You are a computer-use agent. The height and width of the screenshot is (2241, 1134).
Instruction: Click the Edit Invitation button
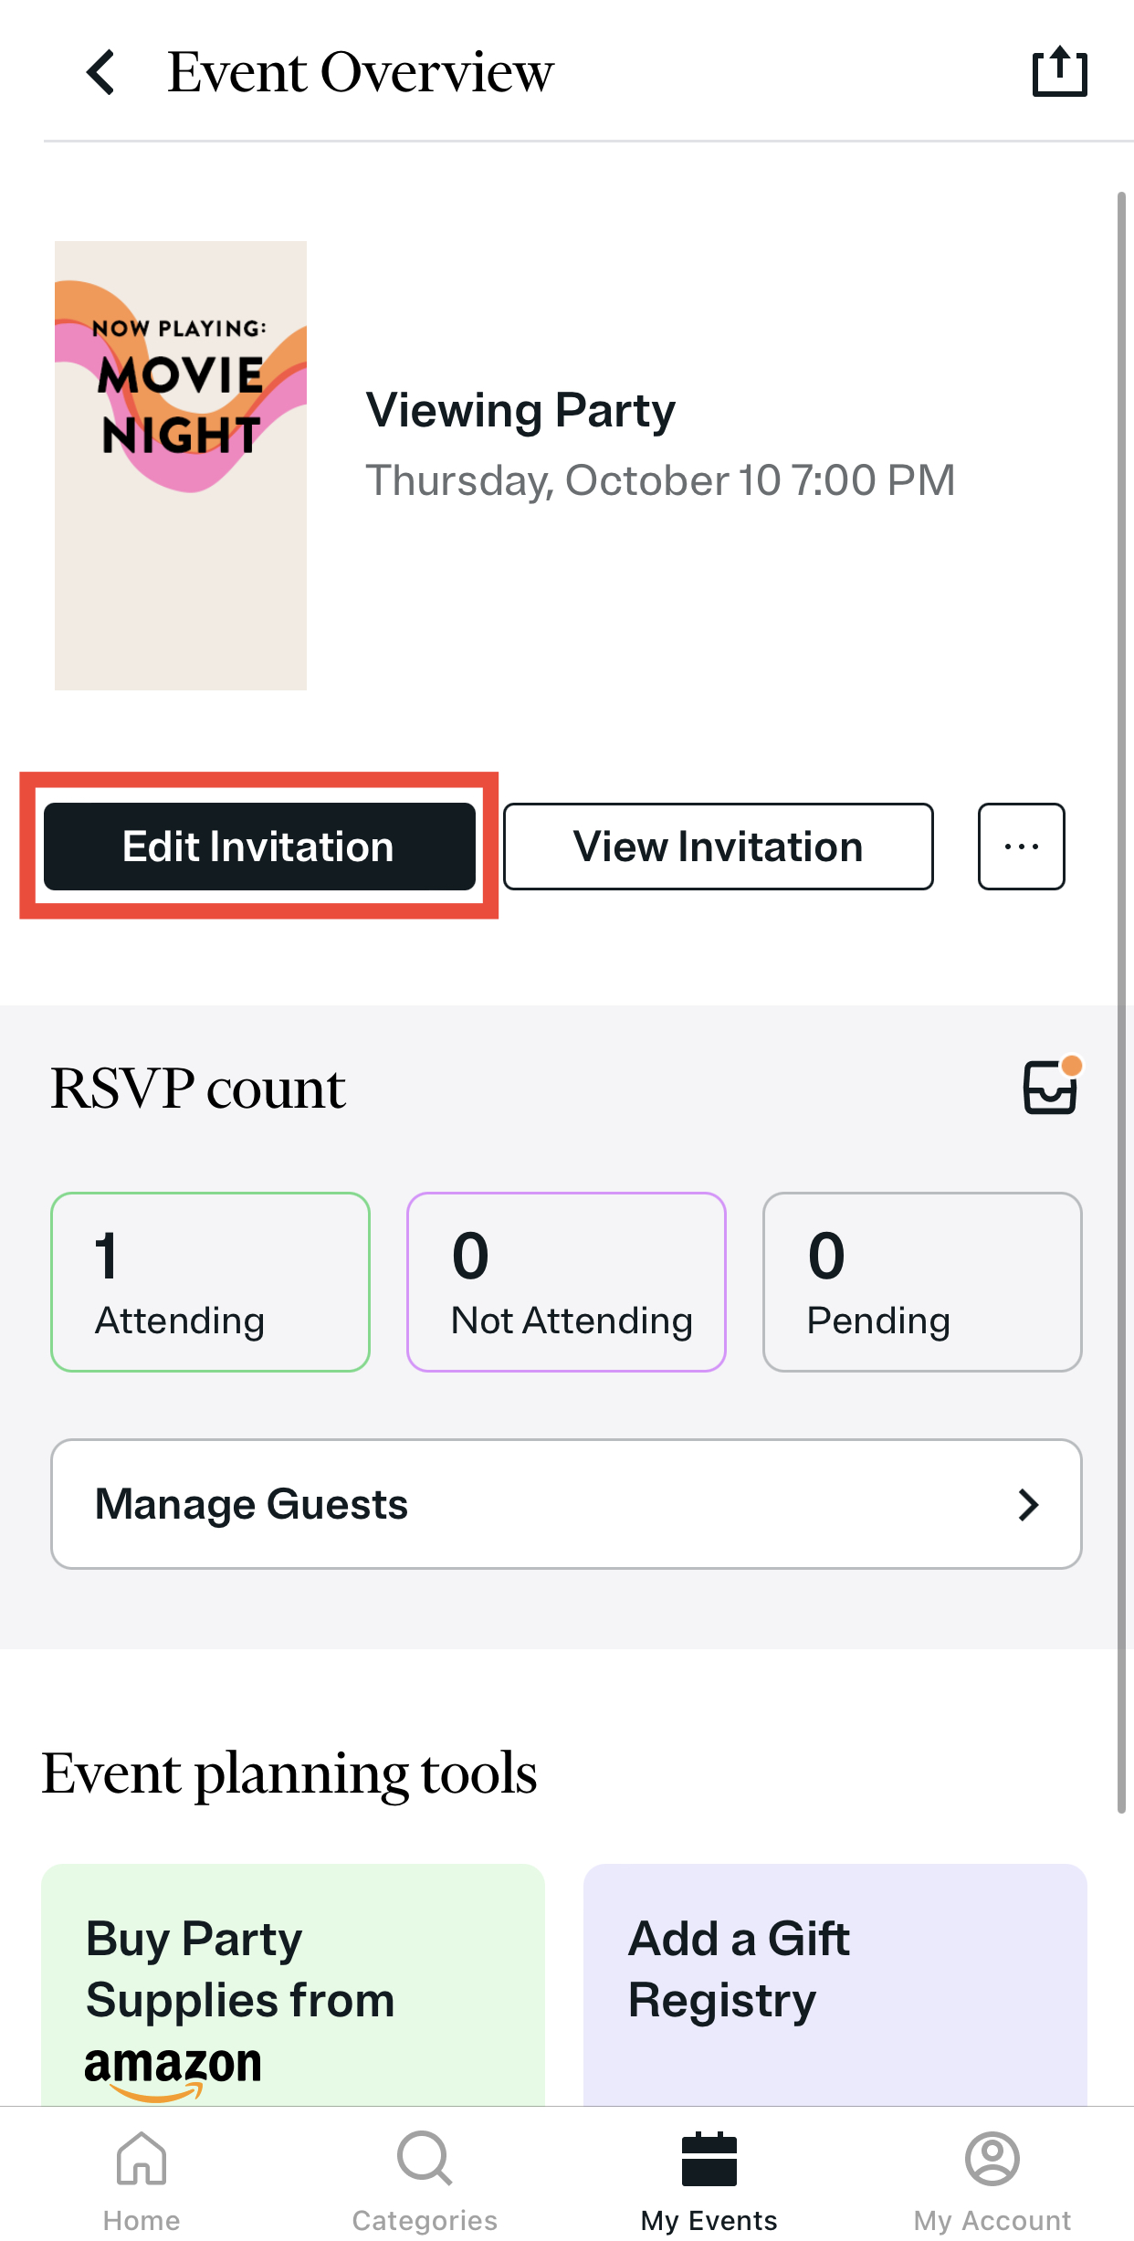pyautogui.click(x=258, y=847)
